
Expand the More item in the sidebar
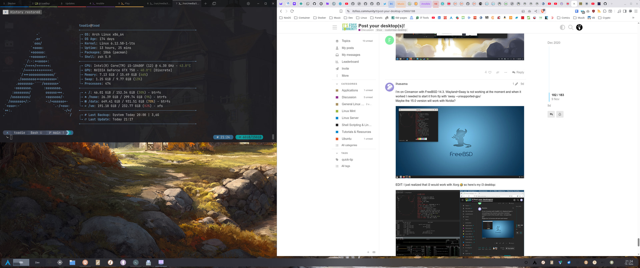[345, 76]
